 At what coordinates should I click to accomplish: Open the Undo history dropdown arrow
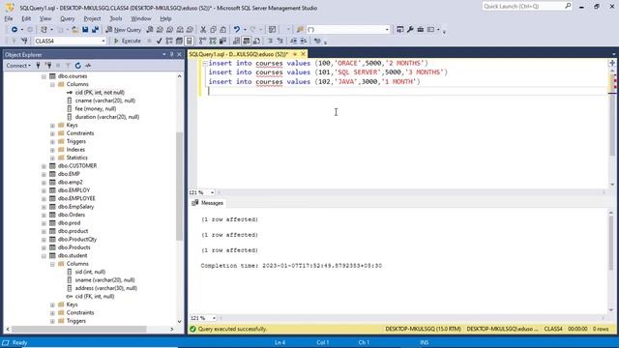pos(245,30)
